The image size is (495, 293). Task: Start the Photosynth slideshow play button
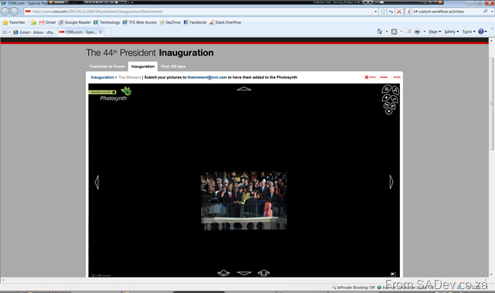(389, 111)
